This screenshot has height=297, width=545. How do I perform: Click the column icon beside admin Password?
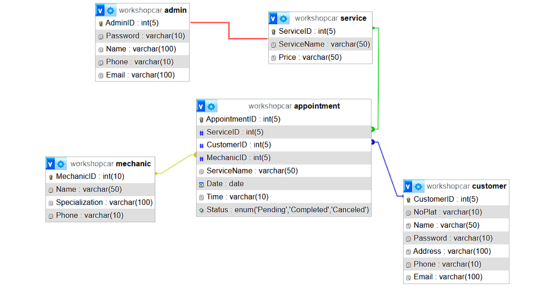pos(101,37)
